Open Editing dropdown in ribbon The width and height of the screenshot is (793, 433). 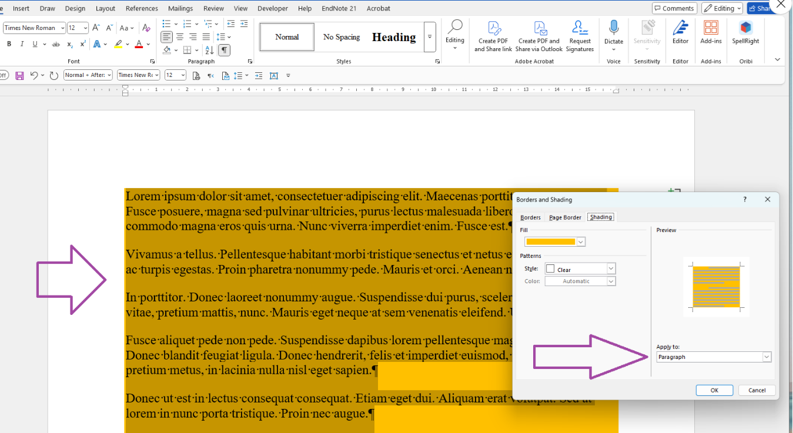[x=454, y=36]
